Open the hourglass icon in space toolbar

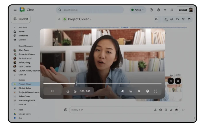pyautogui.click(x=183, y=19)
